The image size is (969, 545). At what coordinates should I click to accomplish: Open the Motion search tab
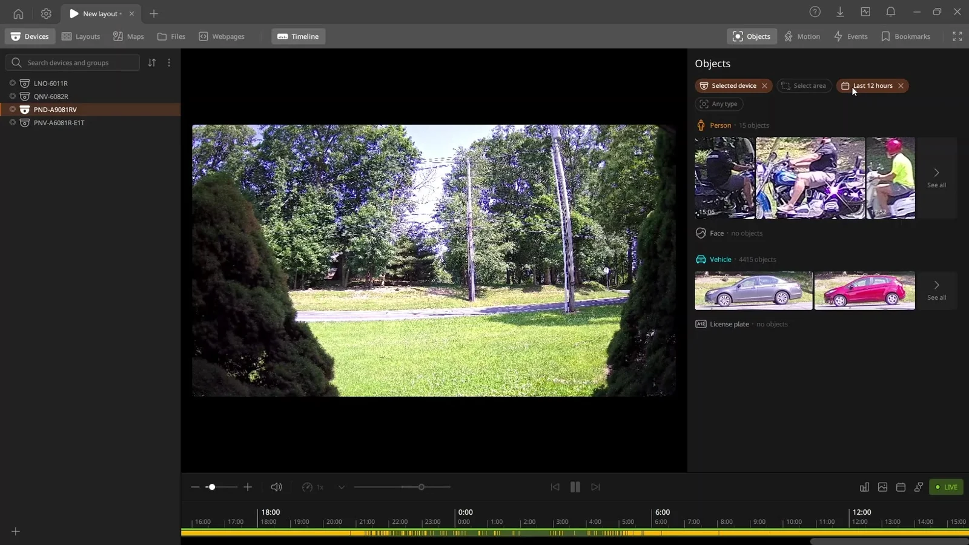[802, 36]
